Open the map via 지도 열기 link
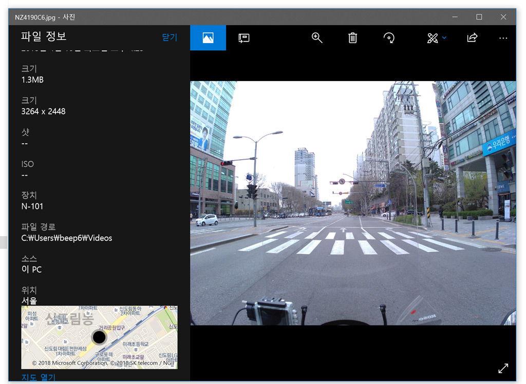This screenshot has width=526, height=384. (x=39, y=377)
